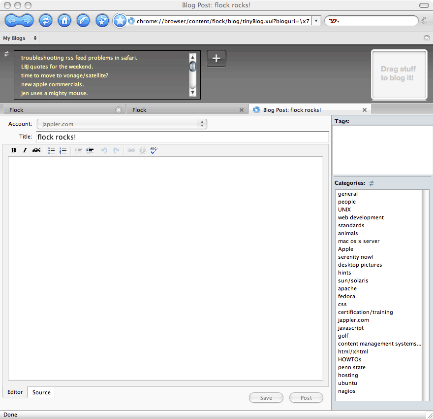Image resolution: width=433 pixels, height=419 pixels.
Task: Click the posts list scrollbar thumb
Action: [193, 67]
